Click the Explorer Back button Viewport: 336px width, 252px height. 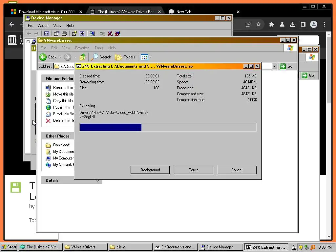(48, 57)
